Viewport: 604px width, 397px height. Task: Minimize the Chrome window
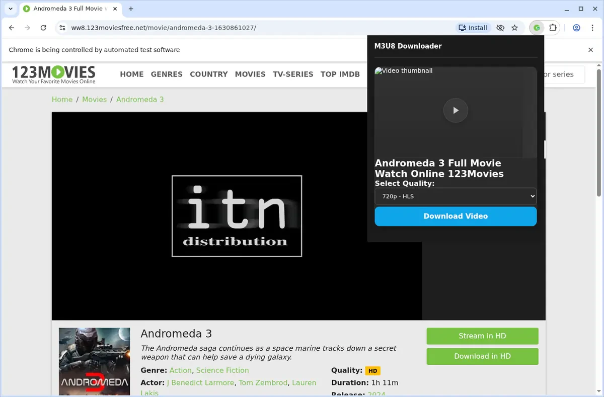coord(566,9)
